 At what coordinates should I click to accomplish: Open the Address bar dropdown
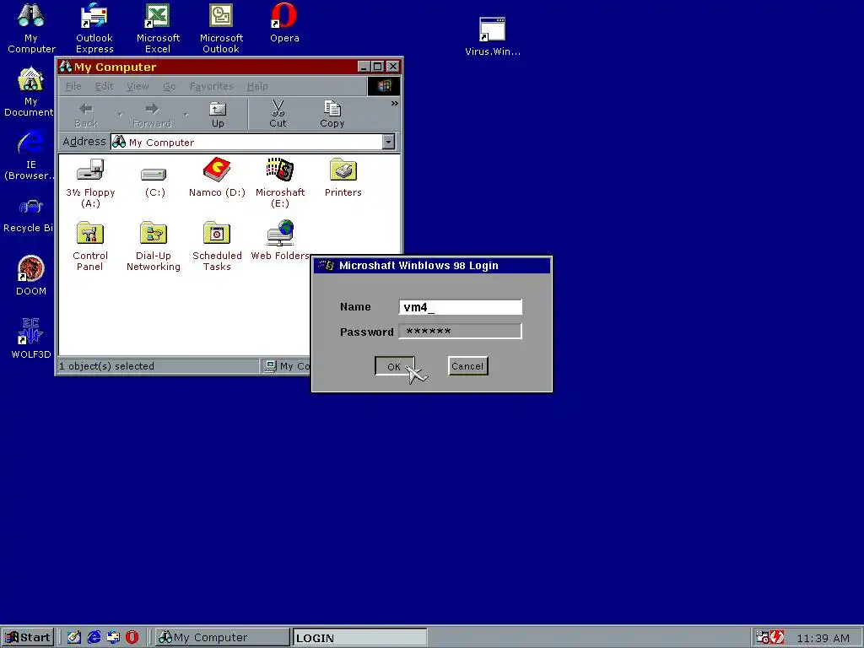pos(388,142)
